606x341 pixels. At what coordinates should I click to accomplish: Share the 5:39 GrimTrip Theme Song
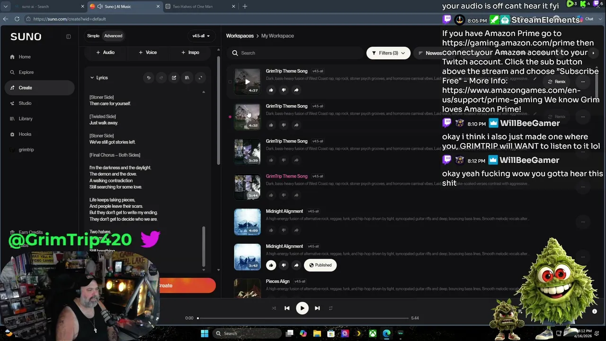(296, 160)
